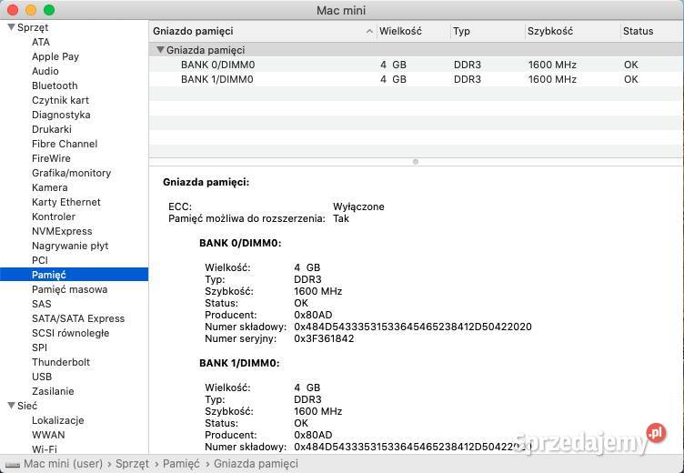Open Diagnostyka in the sidebar
684x473 pixels.
61,115
